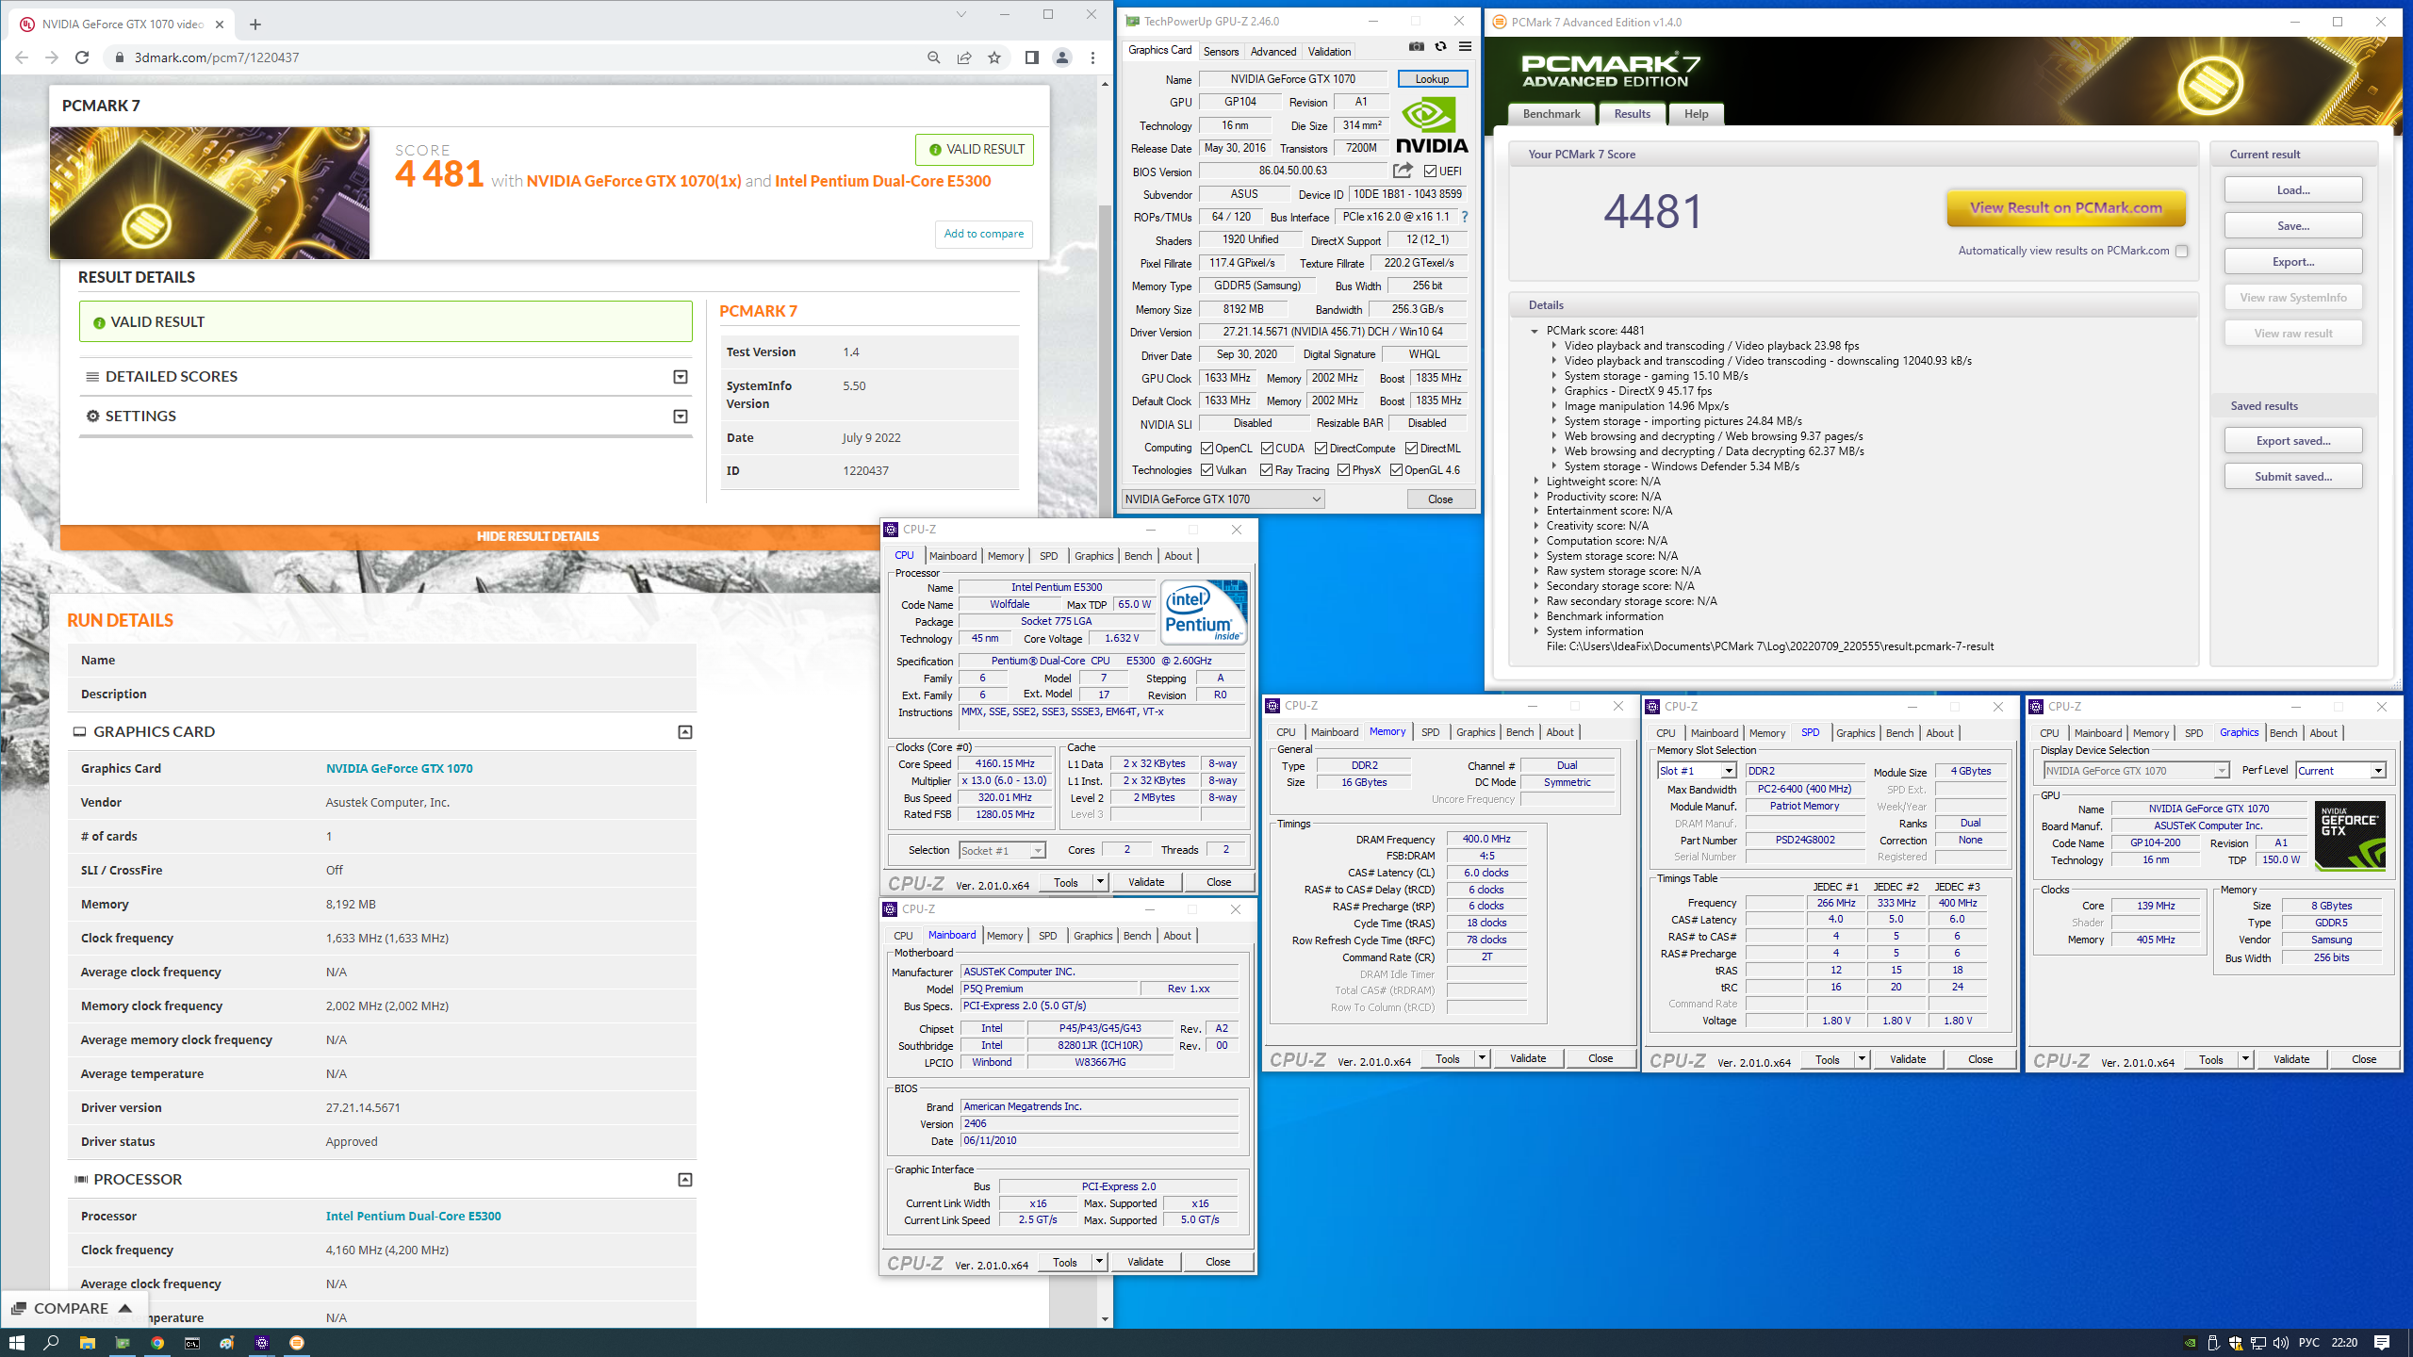Viewport: 2413px width, 1357px height.
Task: Click the zoom magnifier icon in Chrome address bar
Action: [x=933, y=57]
